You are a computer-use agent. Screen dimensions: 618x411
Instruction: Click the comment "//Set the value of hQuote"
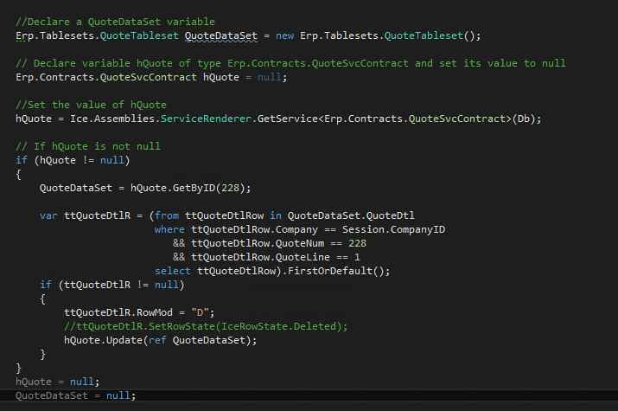91,105
